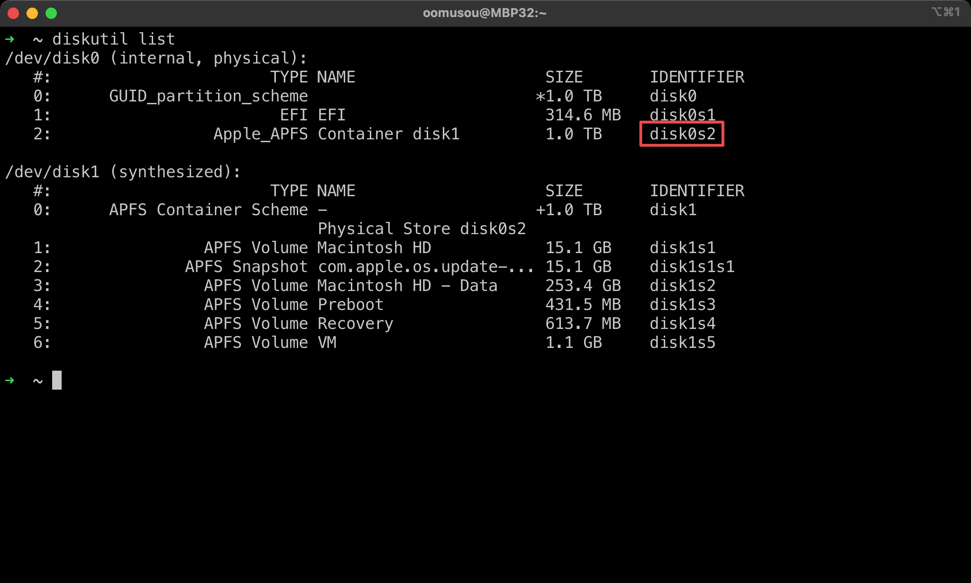Click the 'disk1s1s1' identifier

click(692, 267)
